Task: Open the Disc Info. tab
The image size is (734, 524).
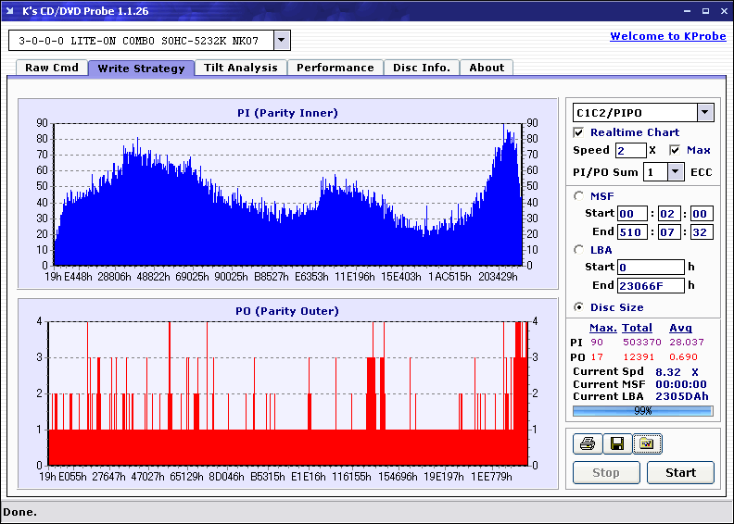Action: point(421,68)
